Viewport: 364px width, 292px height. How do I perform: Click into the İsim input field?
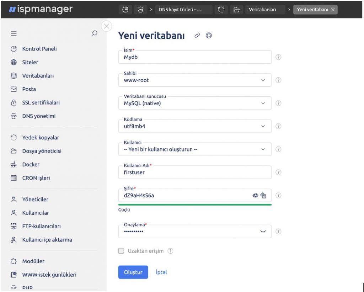195,57
